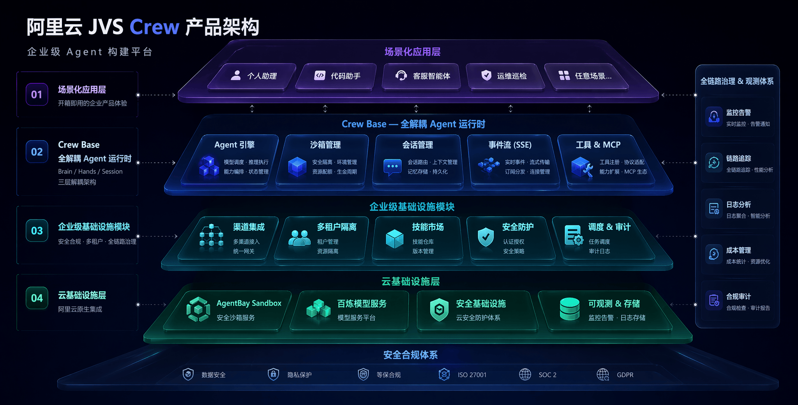Click the ISO 27001 badge icon

444,375
